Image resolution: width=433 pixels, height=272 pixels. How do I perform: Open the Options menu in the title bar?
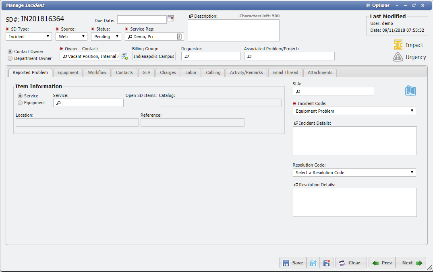point(379,5)
